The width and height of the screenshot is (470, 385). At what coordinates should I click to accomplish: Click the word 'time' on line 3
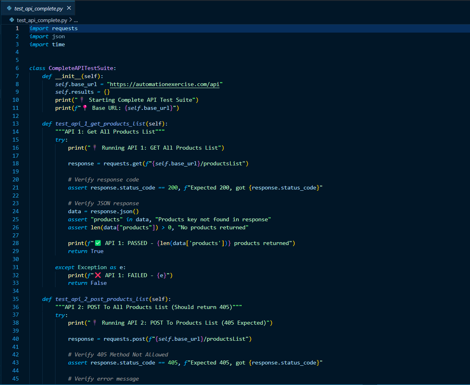(x=58, y=44)
